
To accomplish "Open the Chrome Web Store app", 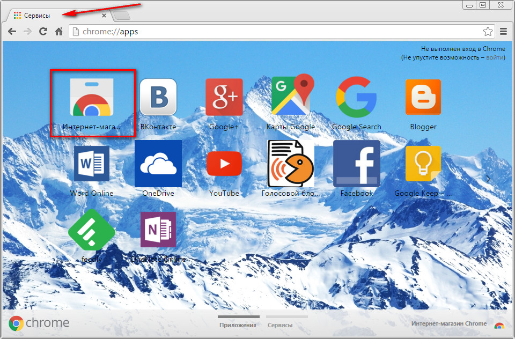I will tap(92, 98).
